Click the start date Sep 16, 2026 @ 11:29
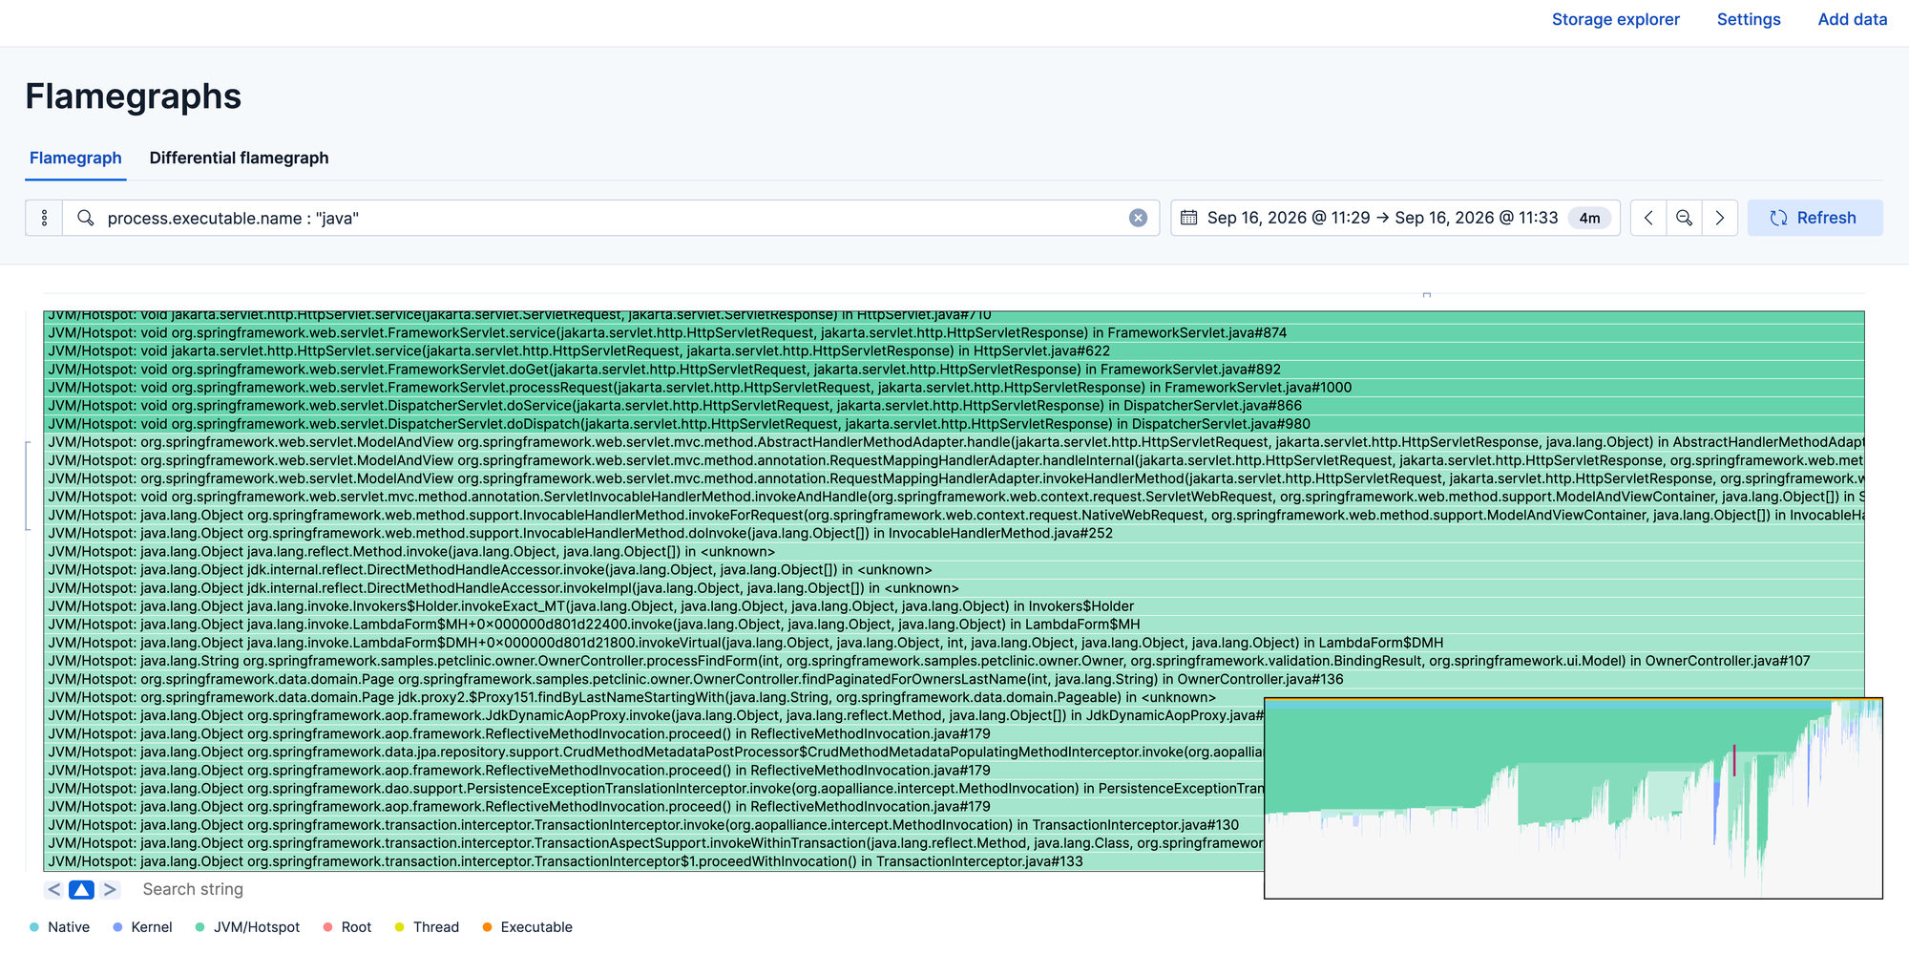 tap(1288, 218)
